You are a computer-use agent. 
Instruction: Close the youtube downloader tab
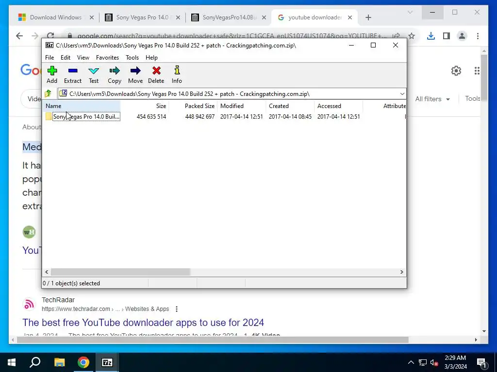point(350,17)
